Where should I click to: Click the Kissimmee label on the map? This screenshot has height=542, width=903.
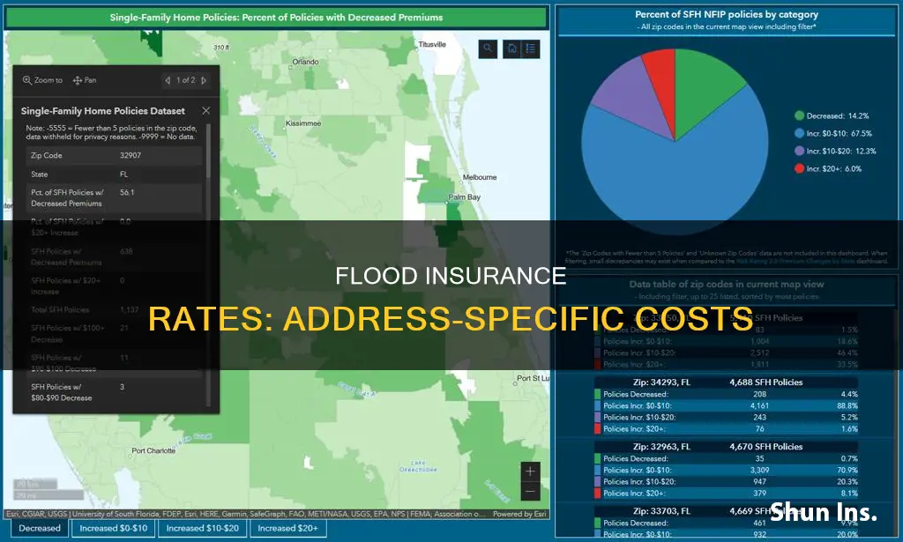[303, 123]
